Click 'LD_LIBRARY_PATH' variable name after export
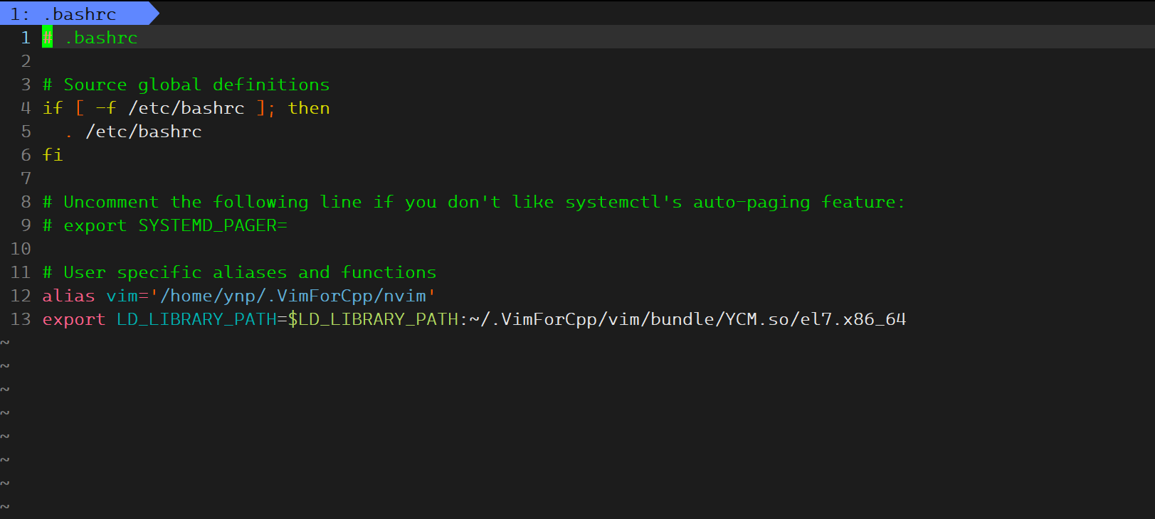The height and width of the screenshot is (519, 1155). pos(196,319)
